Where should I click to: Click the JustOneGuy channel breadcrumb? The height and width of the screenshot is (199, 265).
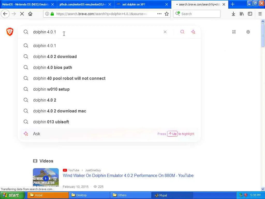point(93,170)
